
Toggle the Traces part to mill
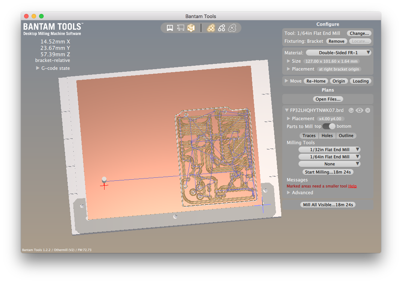pos(309,136)
